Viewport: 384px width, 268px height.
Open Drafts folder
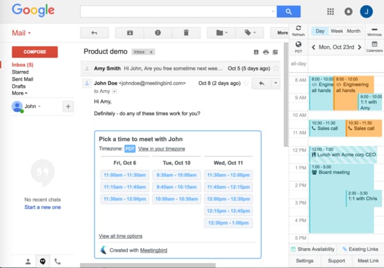click(19, 86)
